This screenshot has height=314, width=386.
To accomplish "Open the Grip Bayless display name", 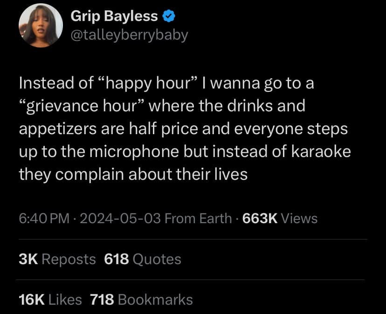I will coord(114,17).
